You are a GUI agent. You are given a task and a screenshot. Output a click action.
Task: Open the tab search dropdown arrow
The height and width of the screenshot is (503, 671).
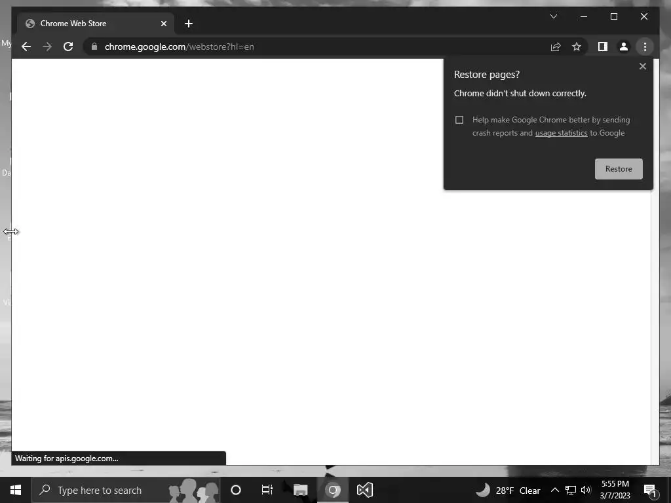(x=553, y=16)
